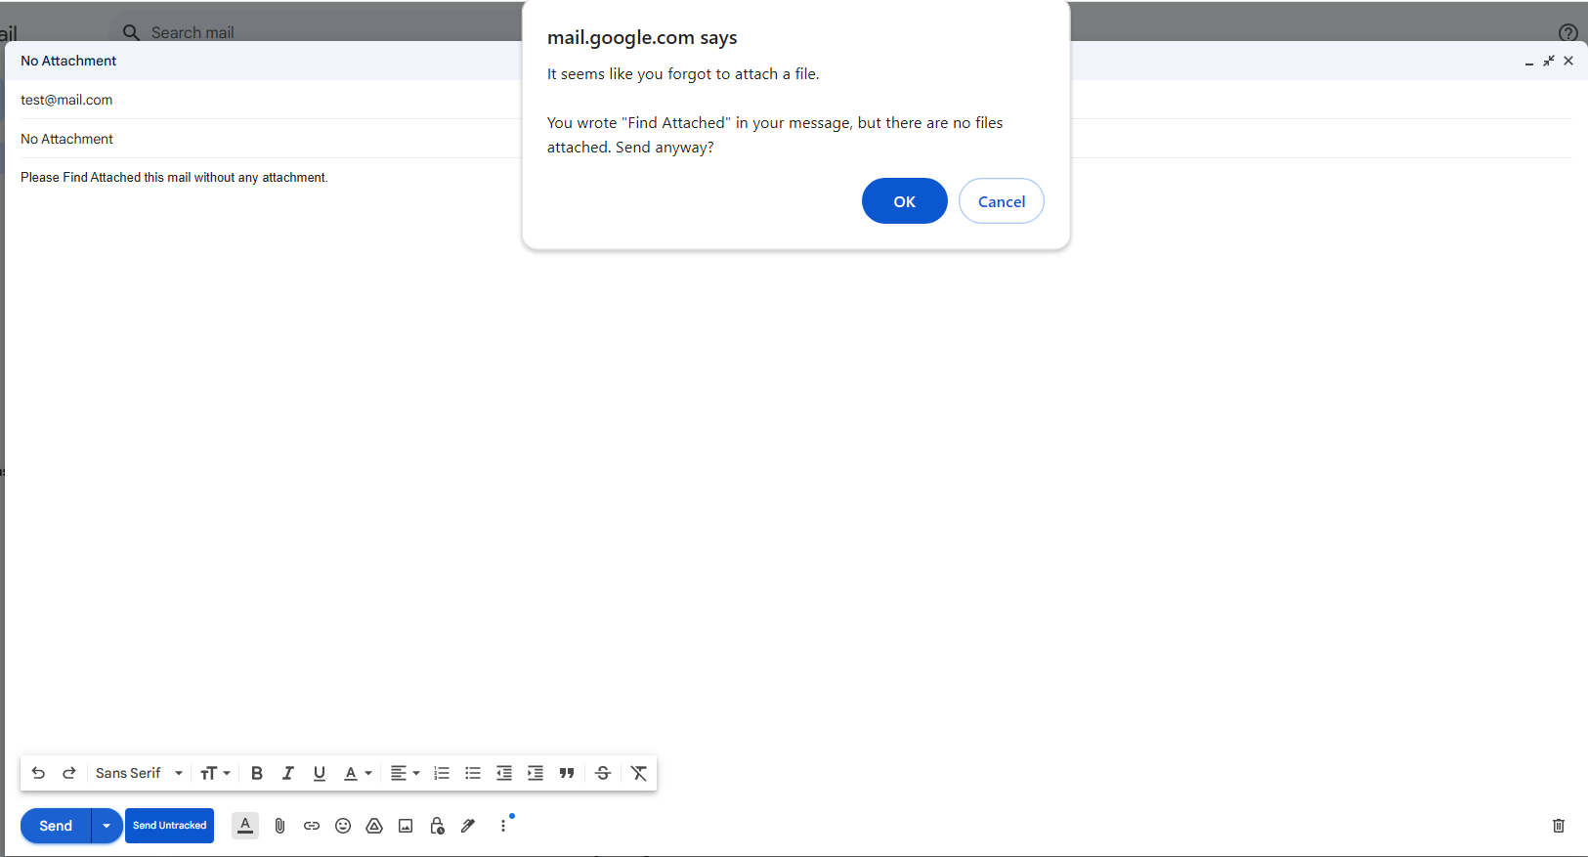Click the search magnifier icon

pos(131,32)
